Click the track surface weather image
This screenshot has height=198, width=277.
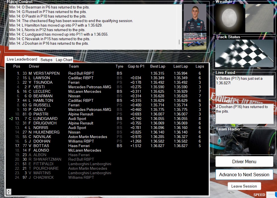point(259,18)
